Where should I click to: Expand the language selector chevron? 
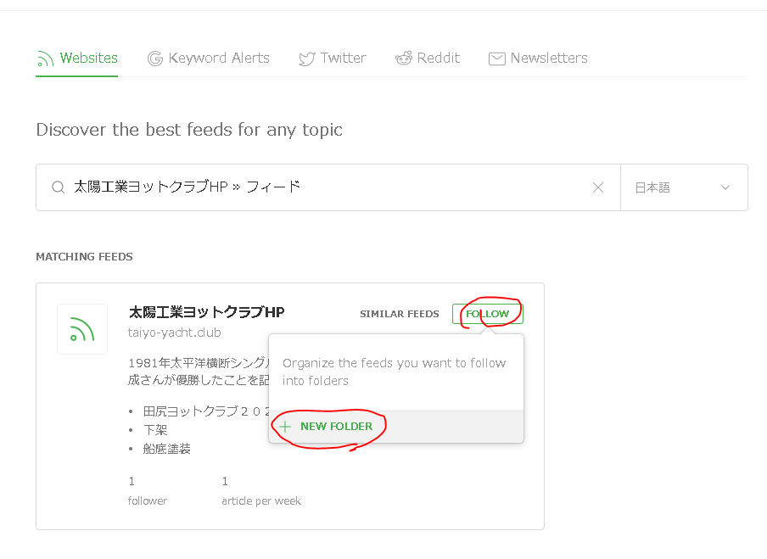click(x=725, y=187)
